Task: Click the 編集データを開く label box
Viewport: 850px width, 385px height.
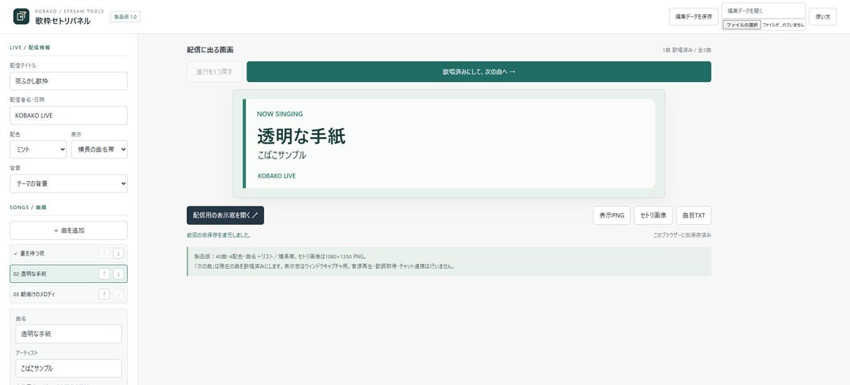Action: [x=764, y=10]
